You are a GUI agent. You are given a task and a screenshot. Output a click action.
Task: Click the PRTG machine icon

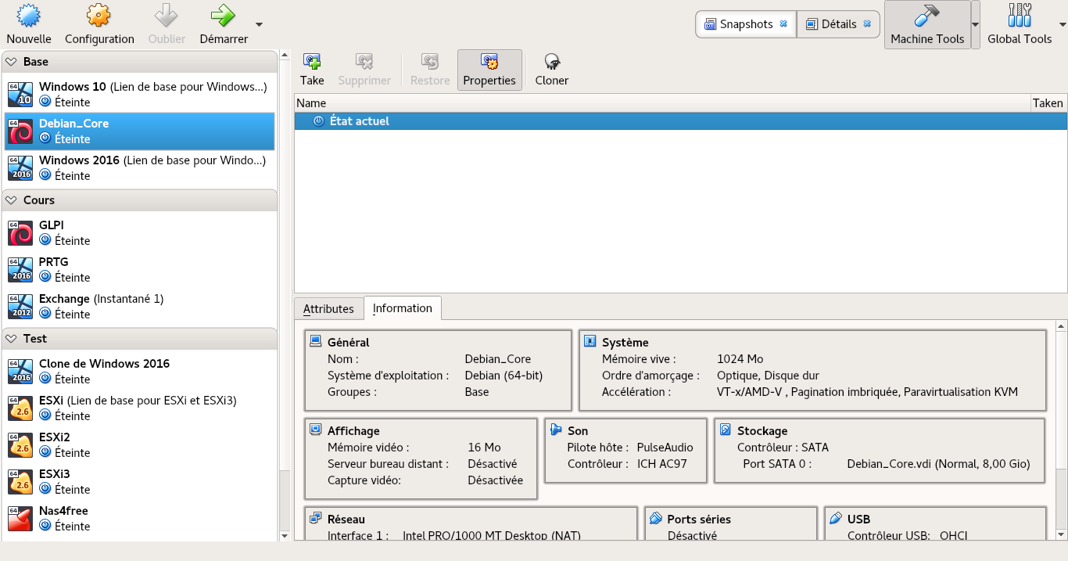[x=20, y=269]
